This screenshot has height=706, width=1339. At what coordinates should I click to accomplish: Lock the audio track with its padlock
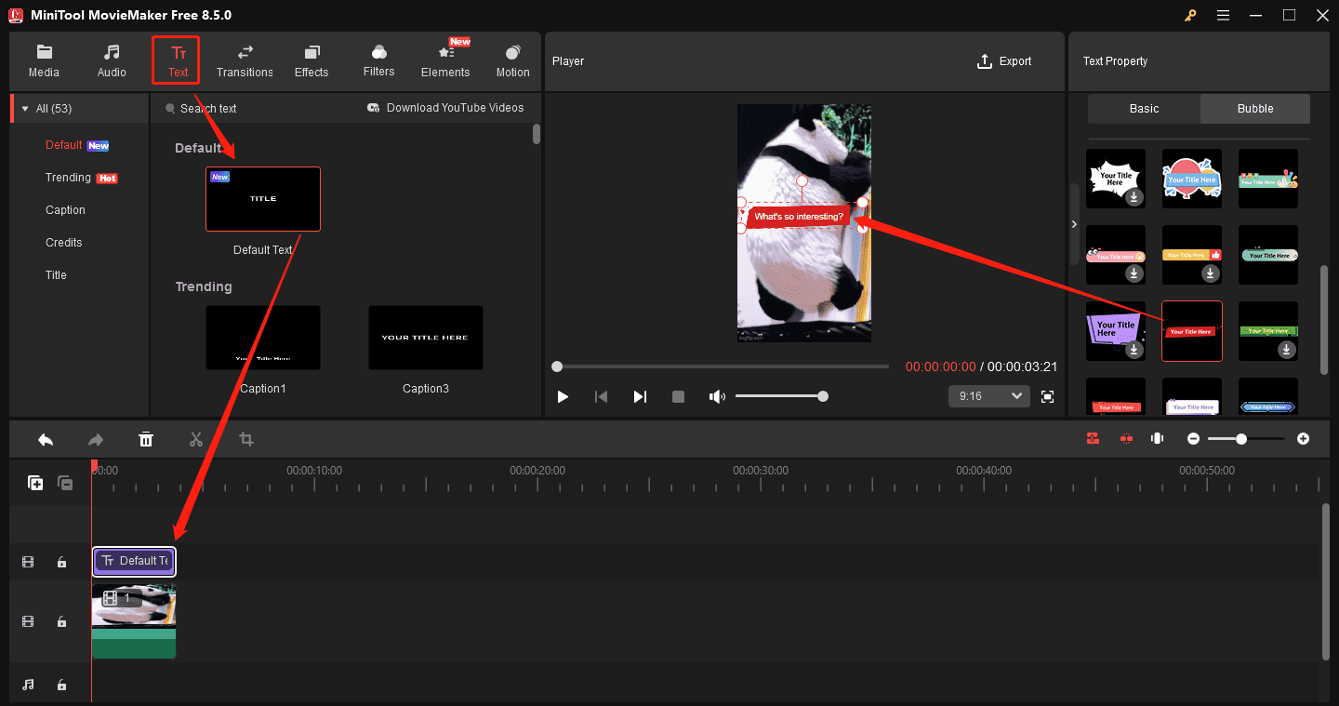tap(61, 685)
